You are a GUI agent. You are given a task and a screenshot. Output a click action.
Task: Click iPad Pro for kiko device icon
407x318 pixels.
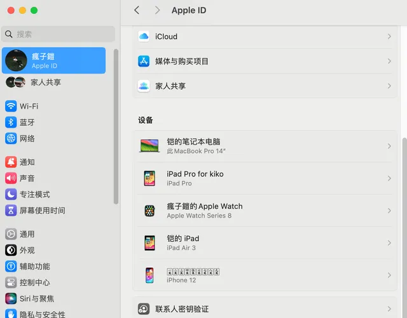tap(149, 178)
